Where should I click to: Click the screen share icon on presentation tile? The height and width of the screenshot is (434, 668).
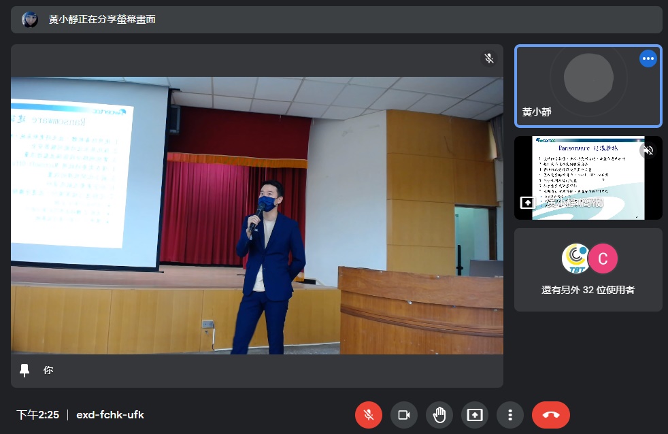tap(527, 203)
